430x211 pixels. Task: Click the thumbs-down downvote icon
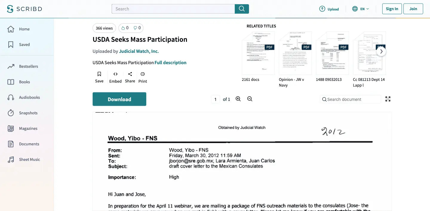click(135, 28)
